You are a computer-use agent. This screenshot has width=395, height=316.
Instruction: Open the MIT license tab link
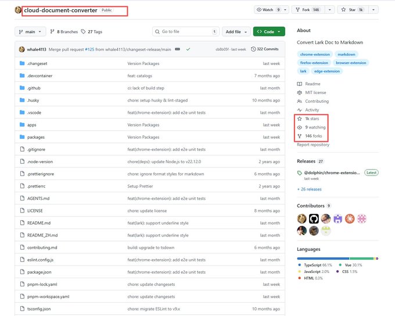(x=315, y=93)
